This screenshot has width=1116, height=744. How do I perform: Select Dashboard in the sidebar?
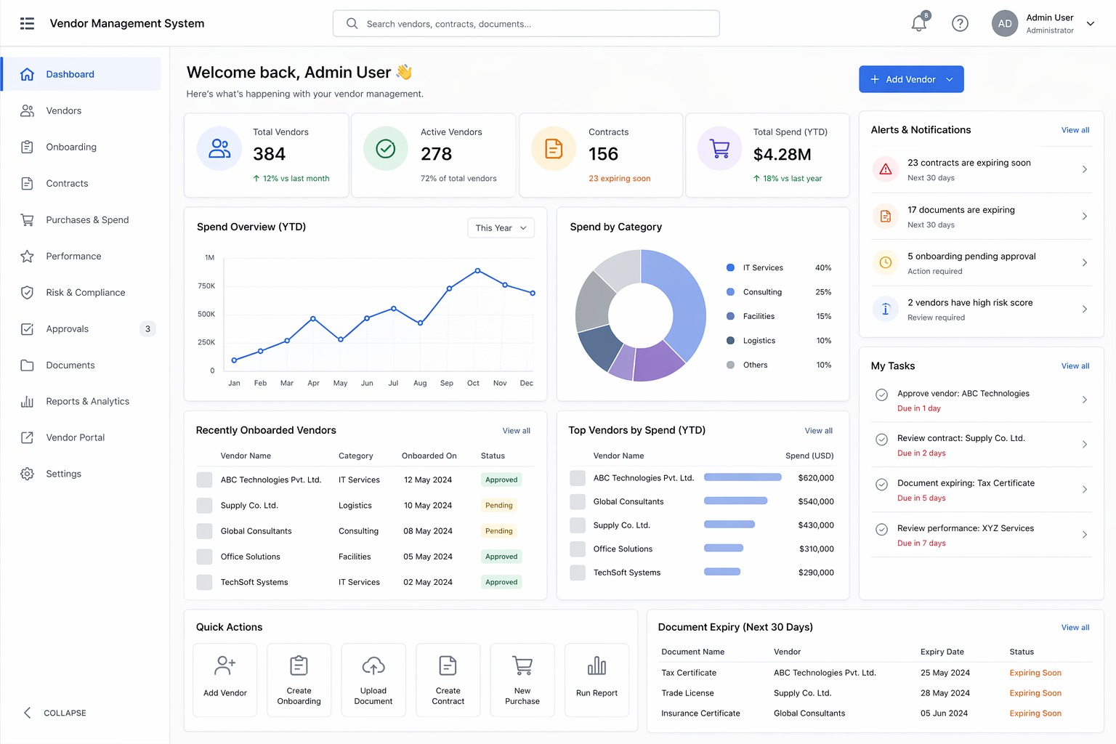click(81, 74)
